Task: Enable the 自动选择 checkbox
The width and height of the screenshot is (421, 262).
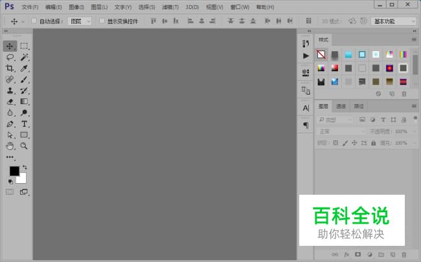Action: point(34,21)
